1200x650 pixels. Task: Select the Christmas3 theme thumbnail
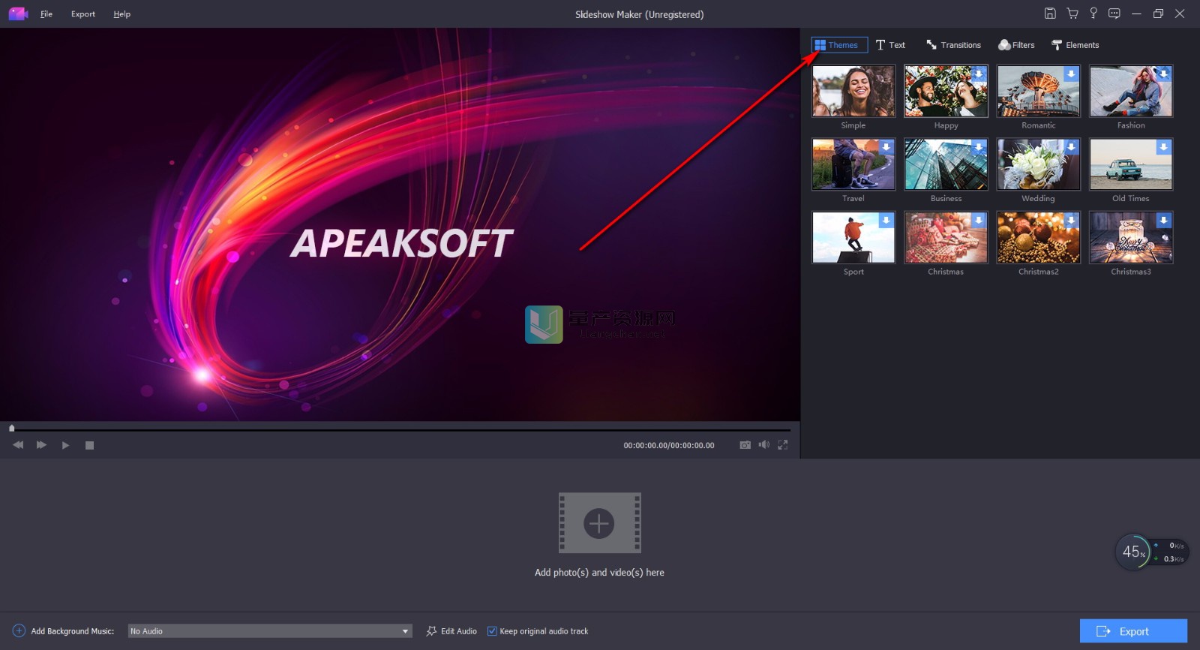click(x=1131, y=237)
